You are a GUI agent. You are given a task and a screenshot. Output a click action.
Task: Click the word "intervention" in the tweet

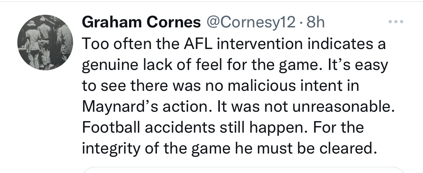260,44
